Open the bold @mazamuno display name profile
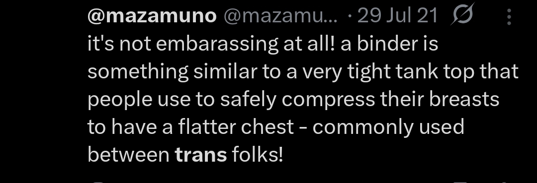Viewport: 537px width, 183px height. point(152,16)
